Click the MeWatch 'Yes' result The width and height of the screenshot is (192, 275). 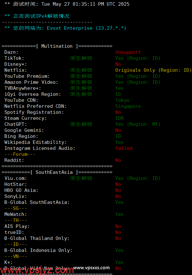coord(119,214)
